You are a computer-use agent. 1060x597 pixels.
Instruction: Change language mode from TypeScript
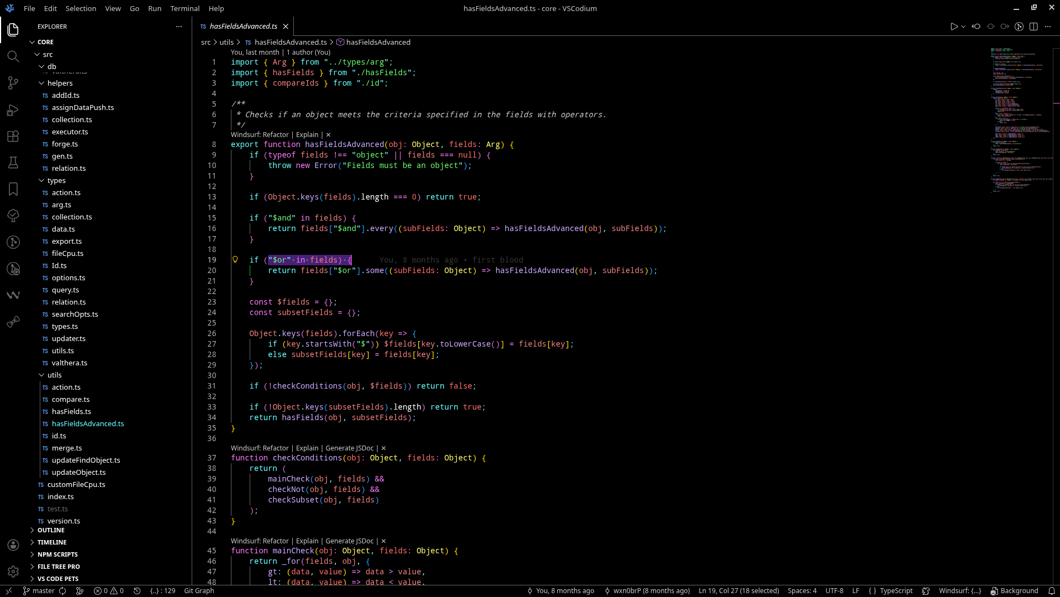click(896, 591)
